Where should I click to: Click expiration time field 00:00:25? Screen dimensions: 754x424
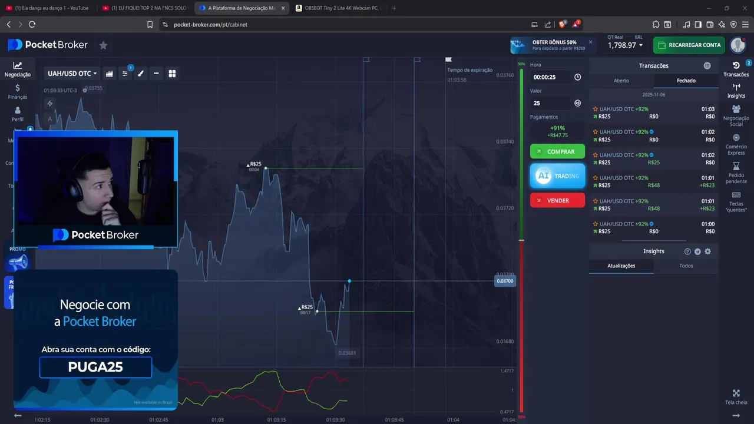click(x=551, y=77)
